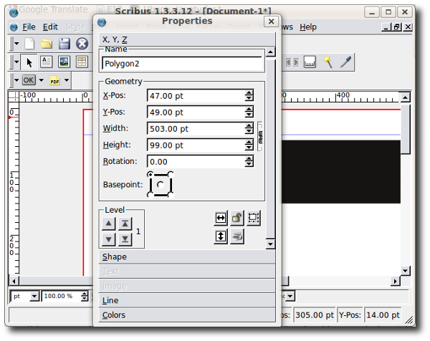Select the center basepoint radio
Image resolution: width=430 pixels, height=341 pixels.
(x=161, y=185)
